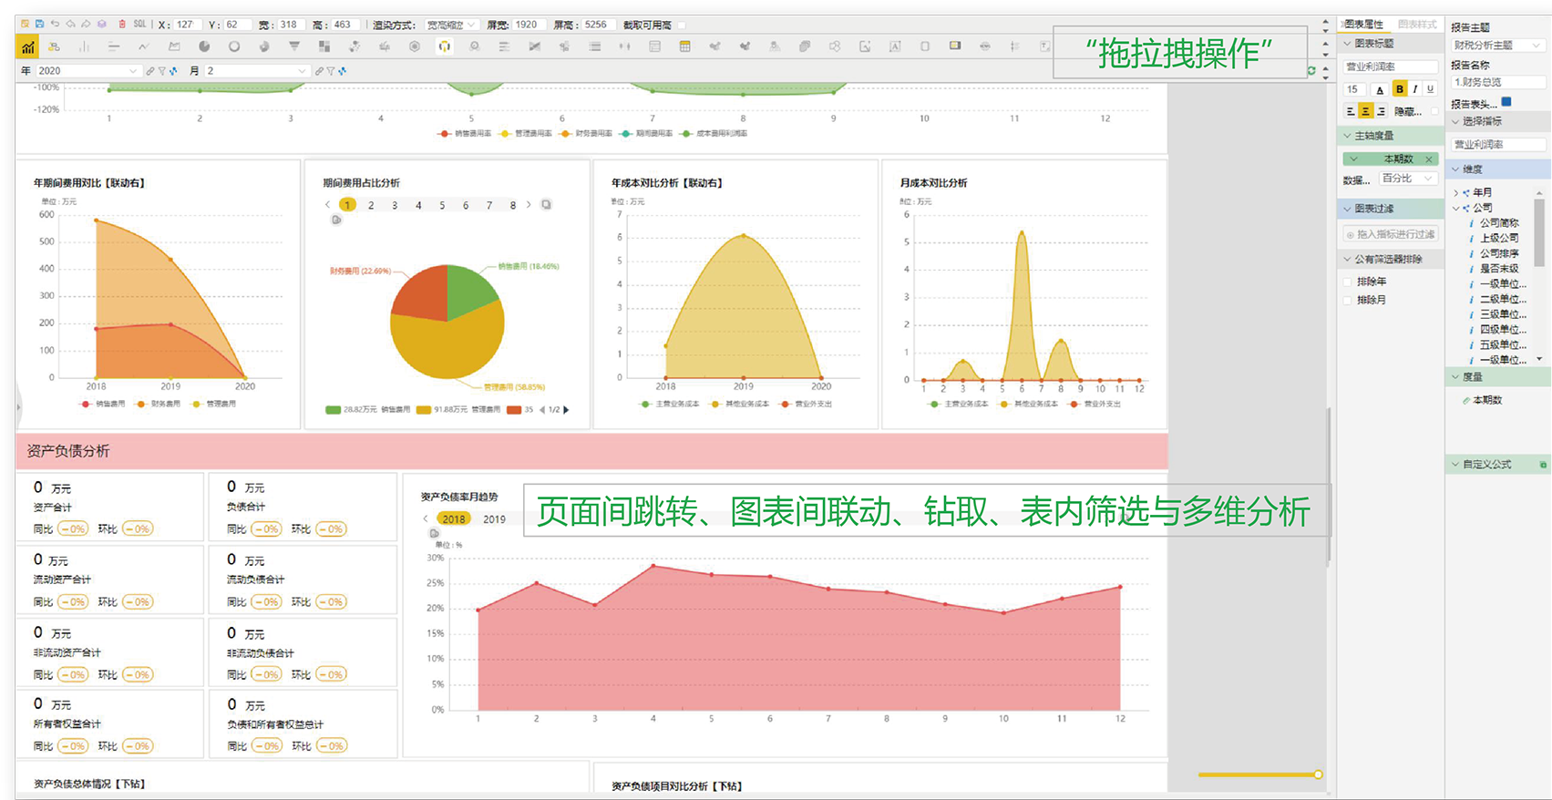Enable the 排除月 checkbox
Image resolution: width=1552 pixels, height=800 pixels.
pos(1348,300)
